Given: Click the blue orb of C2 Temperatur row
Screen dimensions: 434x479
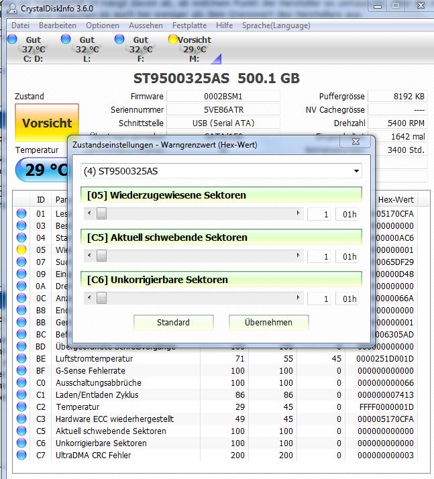Looking at the screenshot, I should [x=21, y=407].
